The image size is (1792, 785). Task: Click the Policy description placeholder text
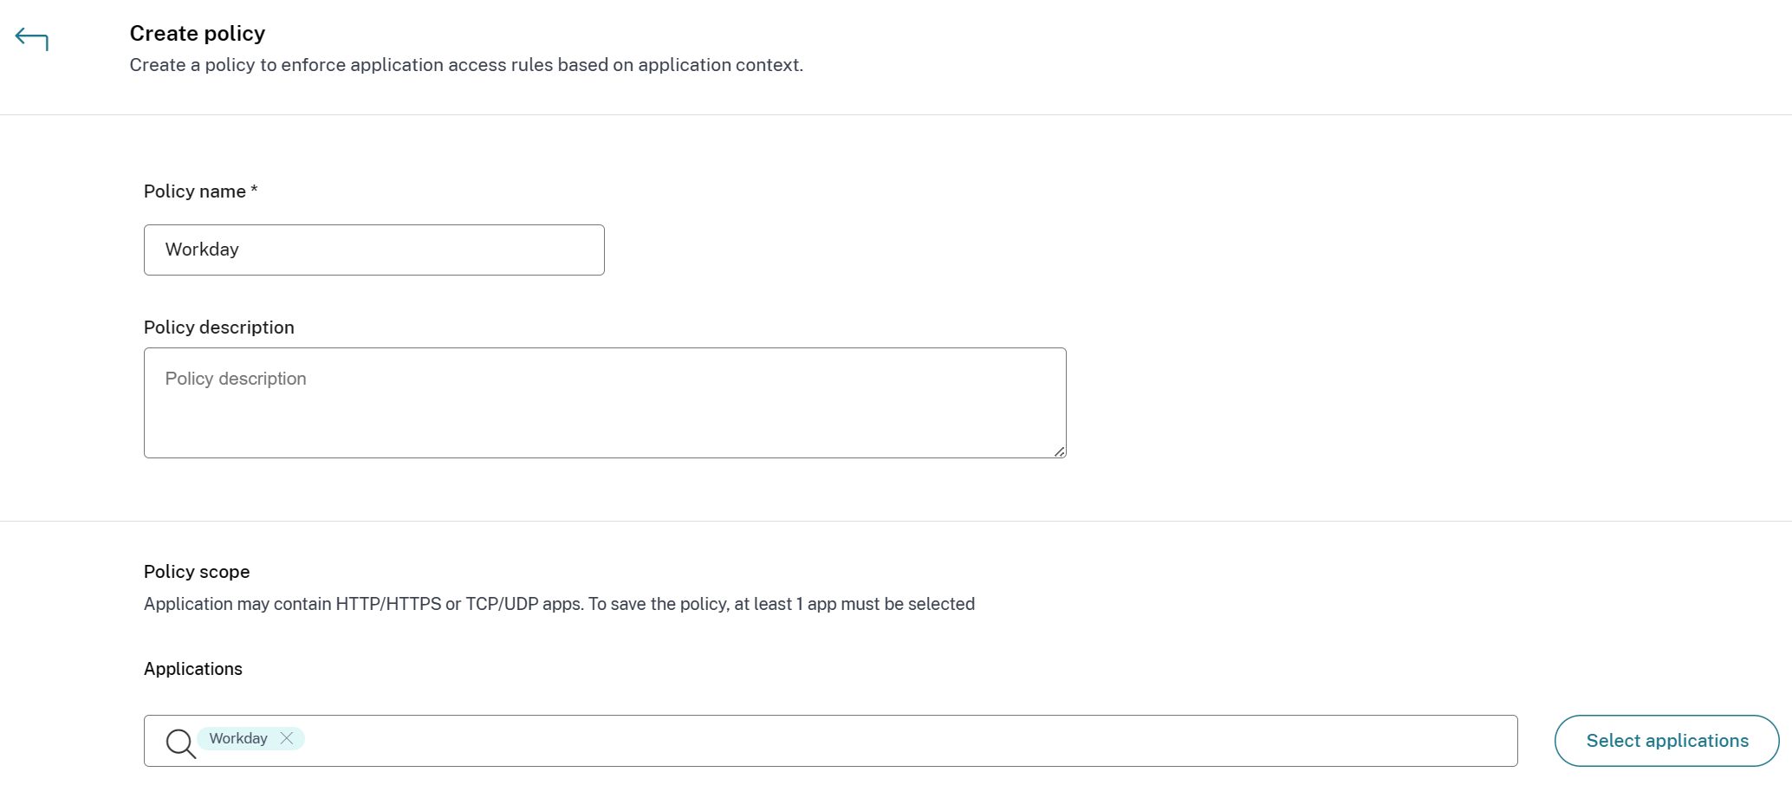pyautogui.click(x=236, y=379)
